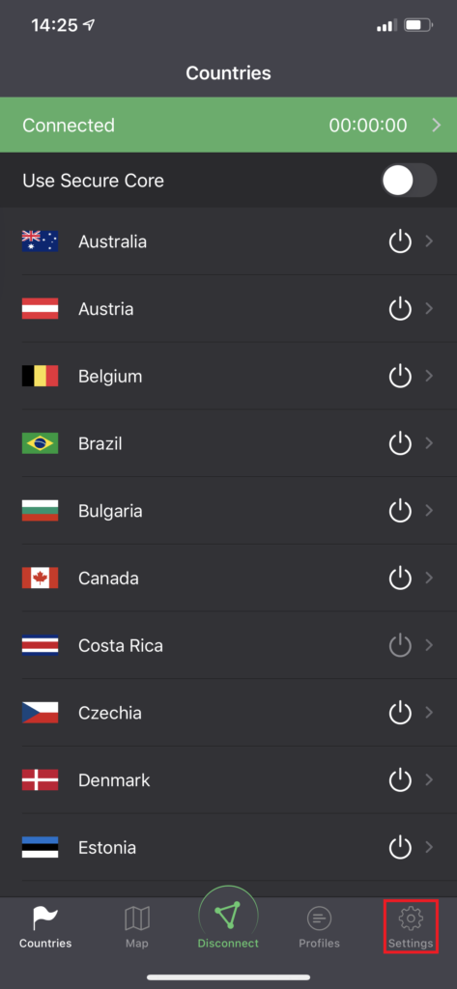The image size is (457, 989).
Task: Tap the power icon next to Brazil
Action: tap(400, 443)
